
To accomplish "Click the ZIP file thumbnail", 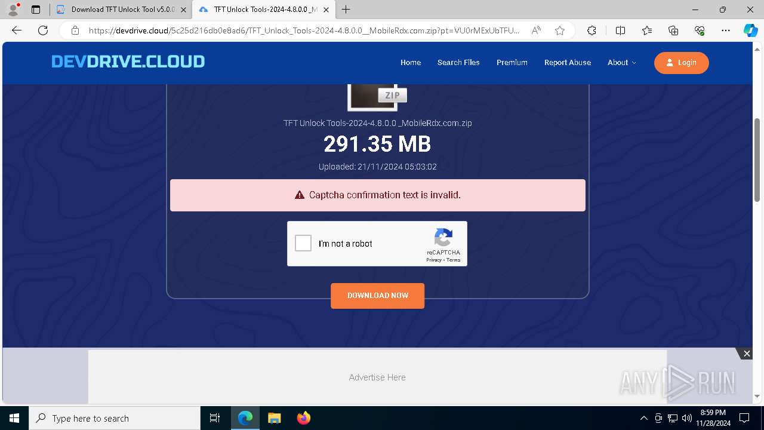I will pos(377,97).
